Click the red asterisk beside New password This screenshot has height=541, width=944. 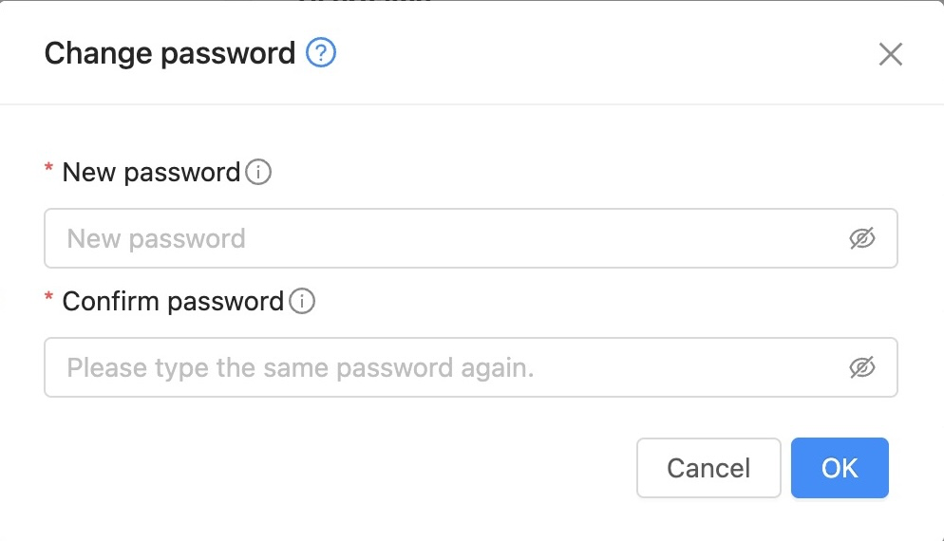49,170
